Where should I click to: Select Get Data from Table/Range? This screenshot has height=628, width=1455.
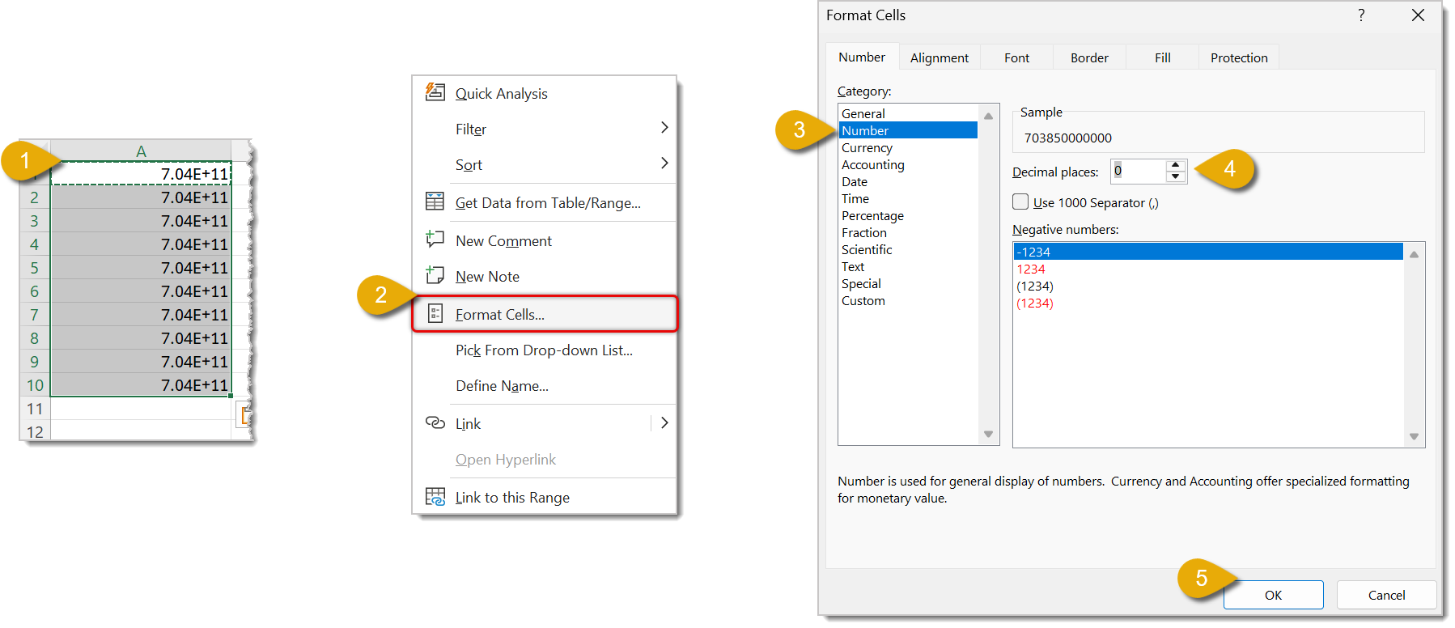(x=545, y=202)
